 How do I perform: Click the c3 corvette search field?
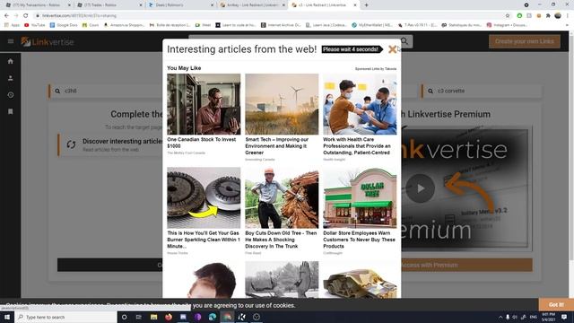482,91
